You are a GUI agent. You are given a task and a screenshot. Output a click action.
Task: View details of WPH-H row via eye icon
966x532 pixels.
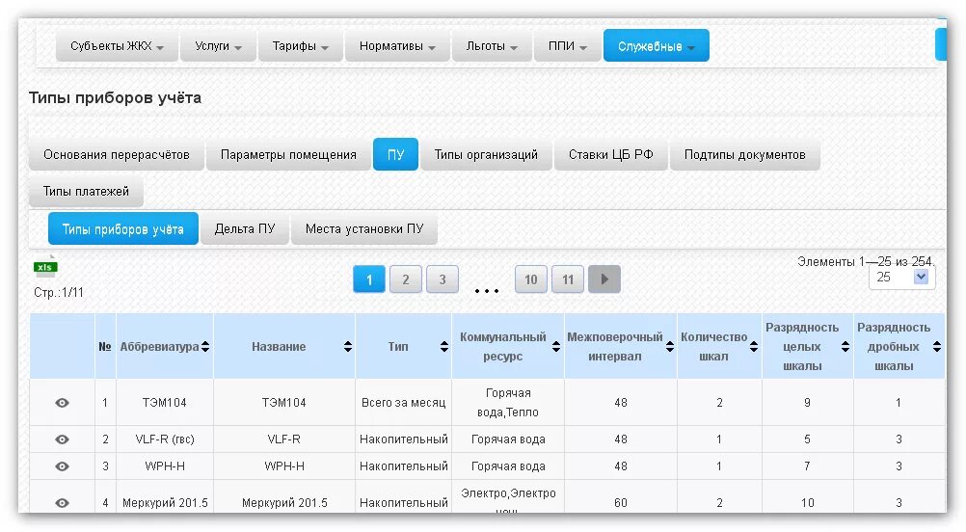point(63,466)
